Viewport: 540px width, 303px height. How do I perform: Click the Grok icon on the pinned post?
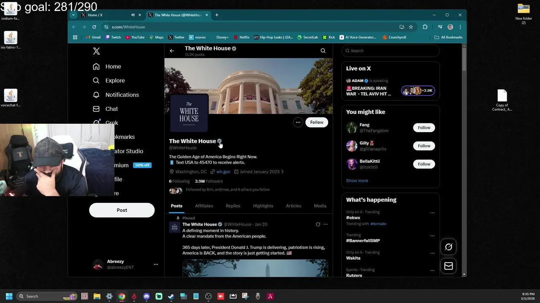318,224
